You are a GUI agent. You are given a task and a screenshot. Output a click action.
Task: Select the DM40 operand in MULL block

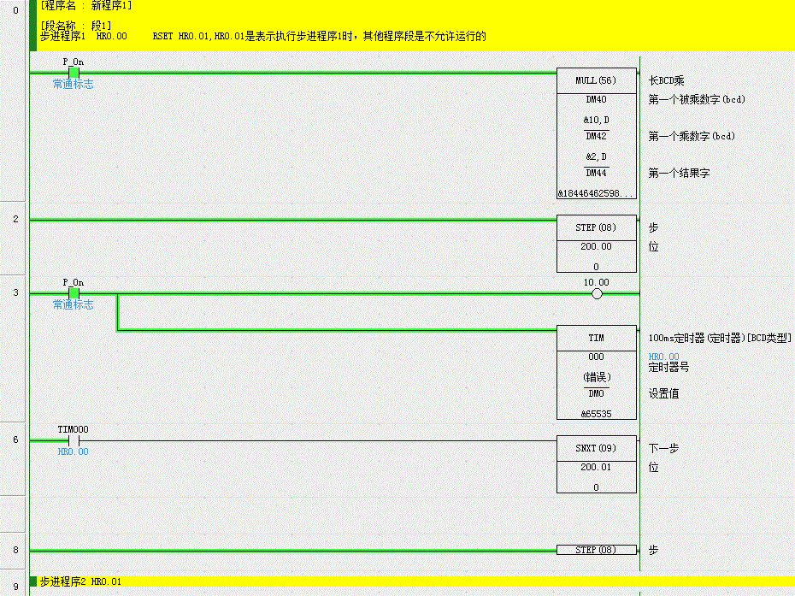596,100
